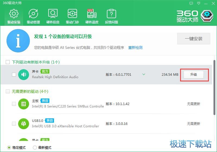
Task: Click the 主板 motherboard icon
Action: (x=24, y=104)
